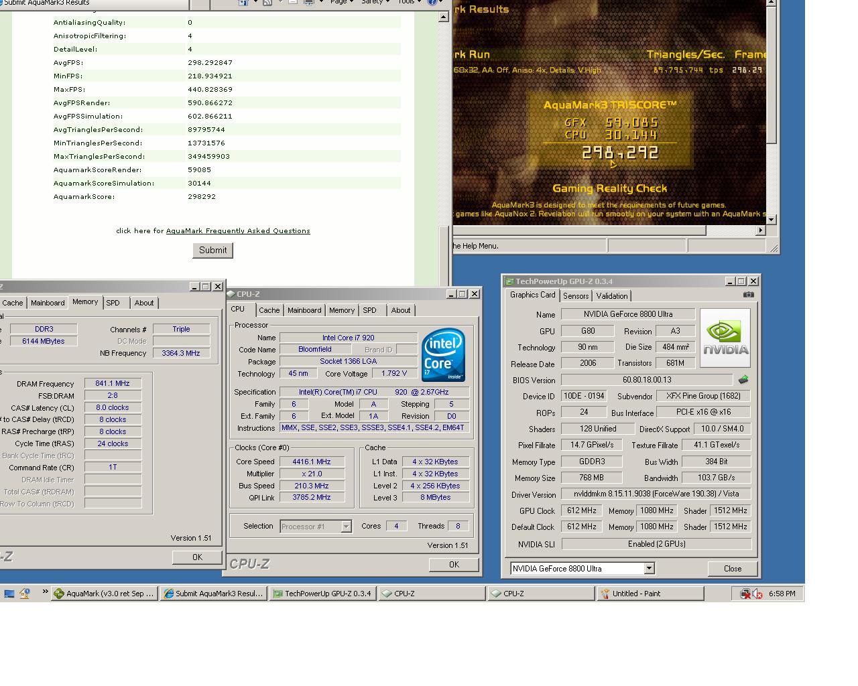Image resolution: width=858 pixels, height=686 pixels.
Task: Click the taskbar clock showing 6:58 PM
Action: tap(782, 594)
